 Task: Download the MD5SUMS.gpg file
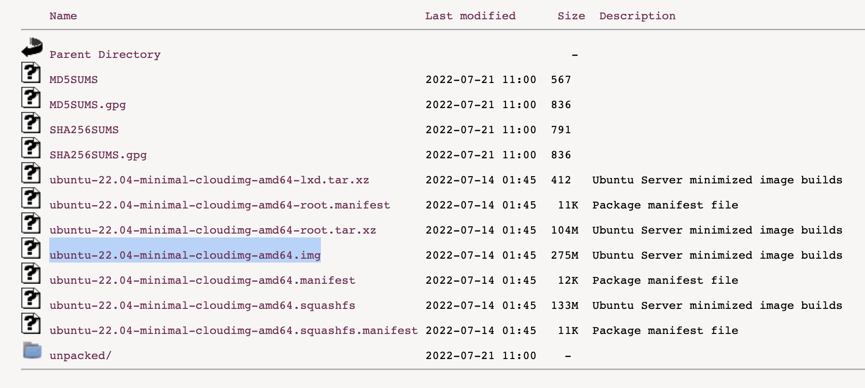point(87,105)
